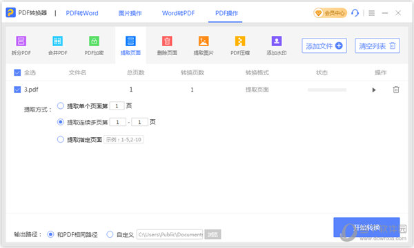
Task: Click the 总页数 column header
Action: click(136, 72)
